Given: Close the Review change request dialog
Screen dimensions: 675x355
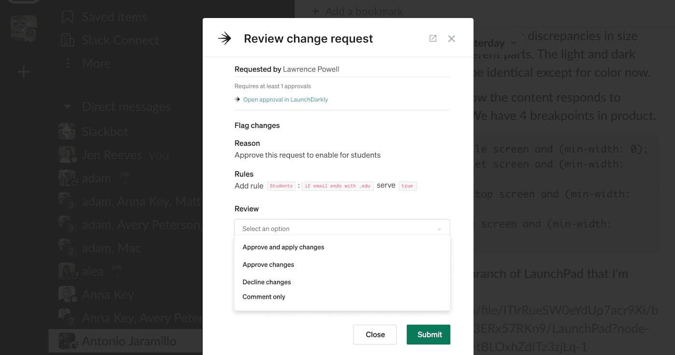Looking at the screenshot, I should [451, 39].
